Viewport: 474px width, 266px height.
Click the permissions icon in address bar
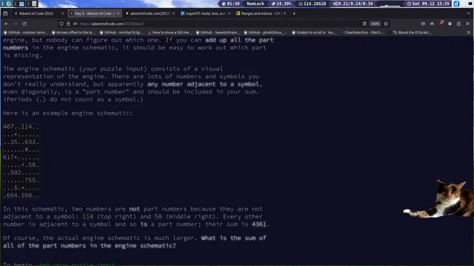[x=75, y=24]
